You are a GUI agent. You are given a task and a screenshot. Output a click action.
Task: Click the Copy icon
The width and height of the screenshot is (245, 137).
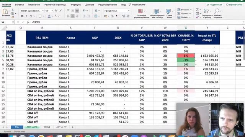pos(13,14)
